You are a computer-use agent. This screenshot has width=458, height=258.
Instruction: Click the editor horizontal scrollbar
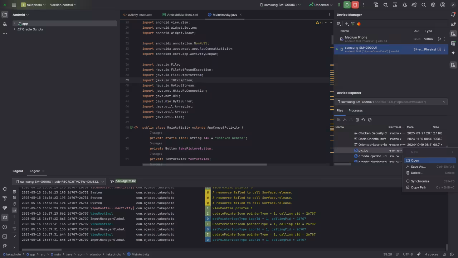pos(204,165)
